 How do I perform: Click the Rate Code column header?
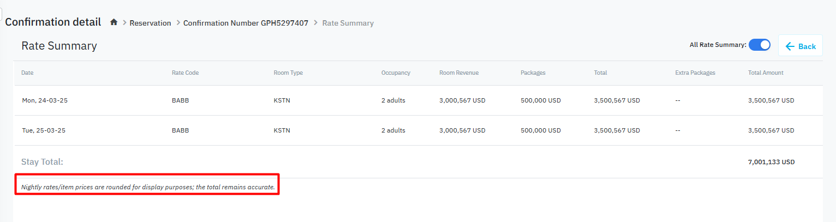(x=185, y=73)
